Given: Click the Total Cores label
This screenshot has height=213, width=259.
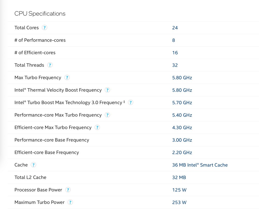Looking at the screenshot, I should [x=27, y=28].
